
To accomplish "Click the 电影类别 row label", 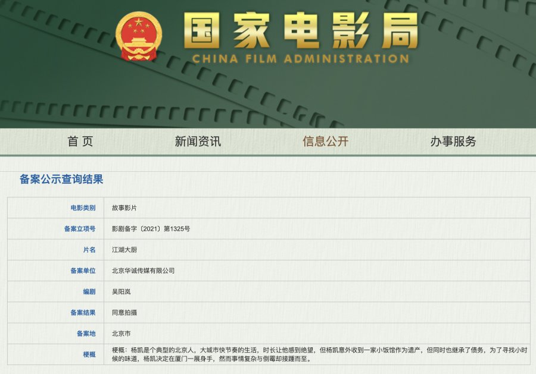I will click(x=82, y=208).
